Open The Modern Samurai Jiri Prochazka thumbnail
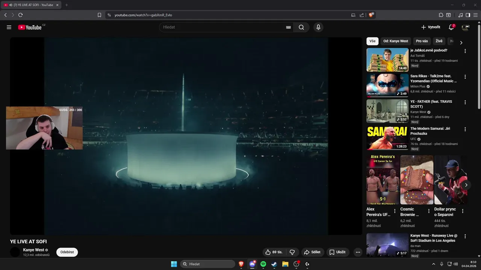Image resolution: width=481 pixels, height=270 pixels. click(387, 138)
